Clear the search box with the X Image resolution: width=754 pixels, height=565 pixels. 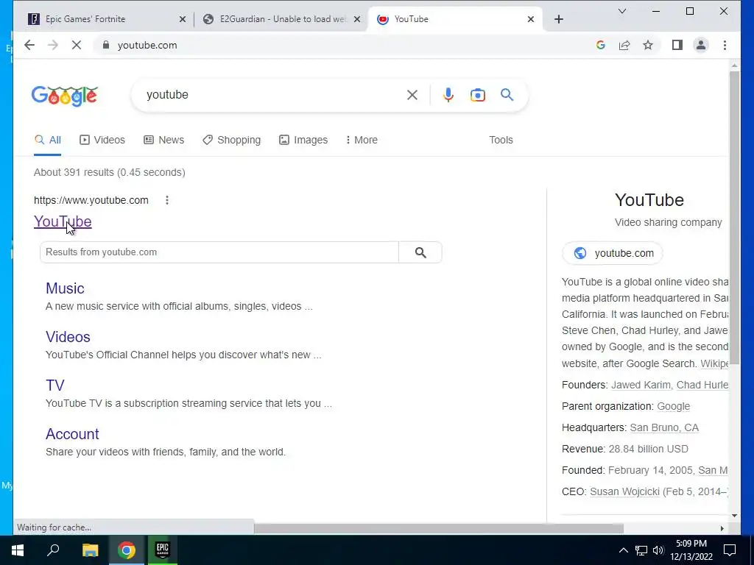point(412,95)
